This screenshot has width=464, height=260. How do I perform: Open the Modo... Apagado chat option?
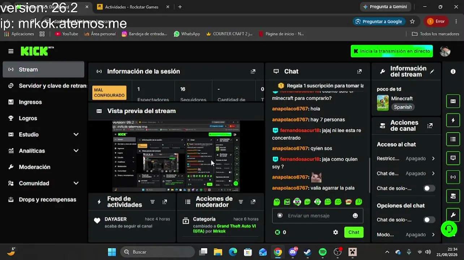coord(406,235)
